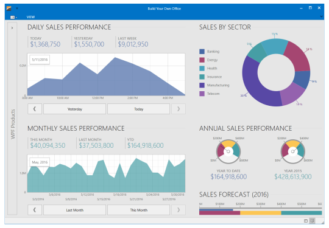Open the application menu grid icon
This screenshot has height=228, width=329.
(13, 17)
